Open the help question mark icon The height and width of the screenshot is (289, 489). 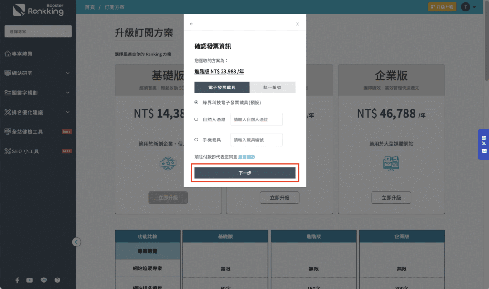tap(57, 280)
